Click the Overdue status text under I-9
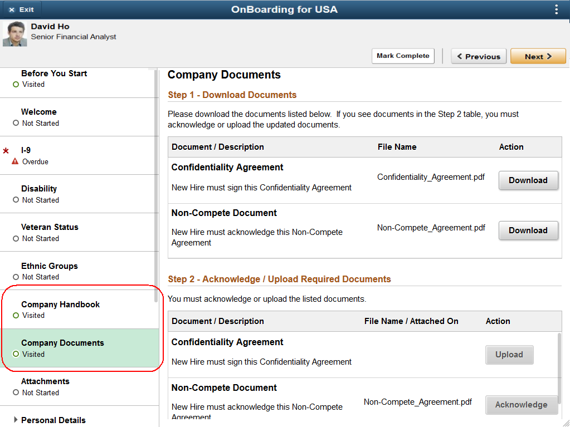570x427 pixels. click(35, 161)
